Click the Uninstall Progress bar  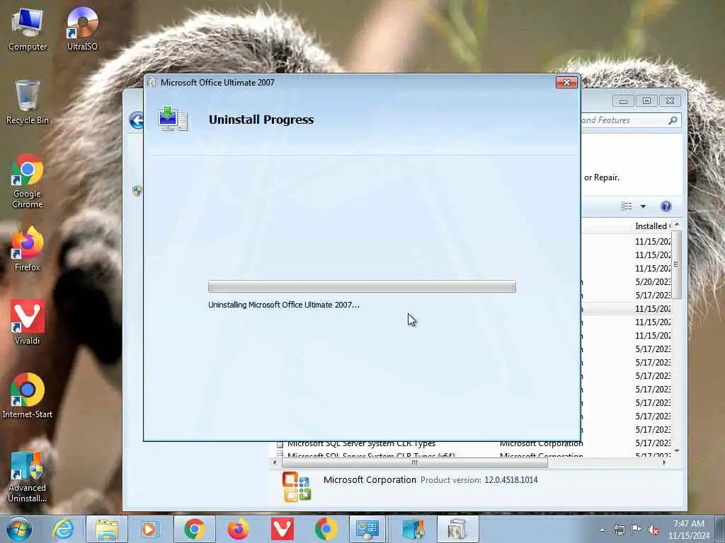coord(362,286)
